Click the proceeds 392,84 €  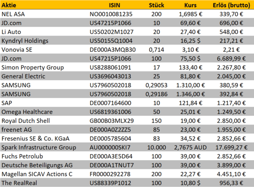click(x=231, y=94)
